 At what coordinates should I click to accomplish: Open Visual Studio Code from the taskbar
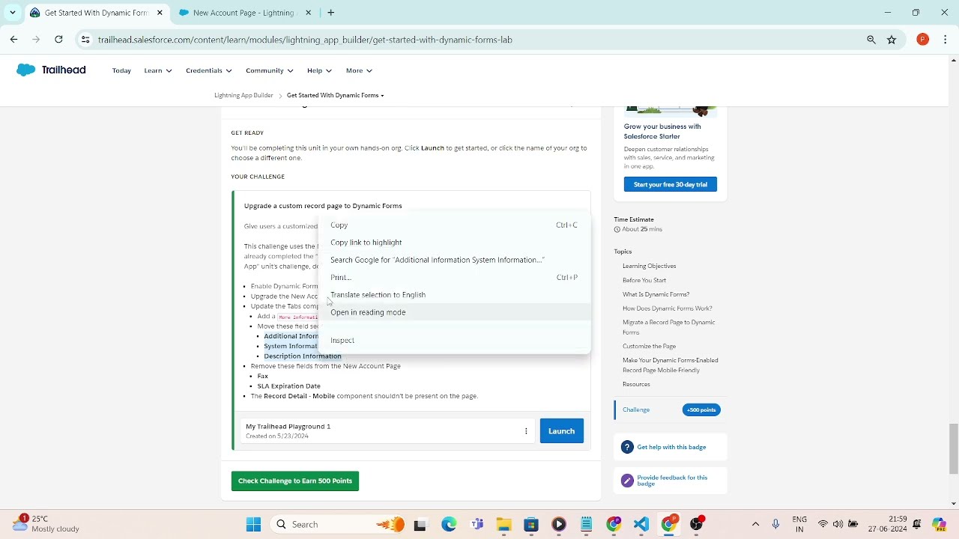point(641,524)
